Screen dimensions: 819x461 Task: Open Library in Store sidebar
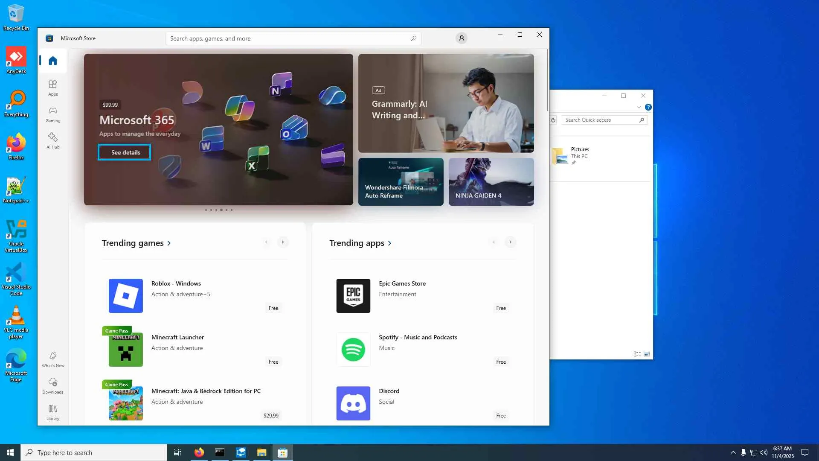[x=53, y=412]
